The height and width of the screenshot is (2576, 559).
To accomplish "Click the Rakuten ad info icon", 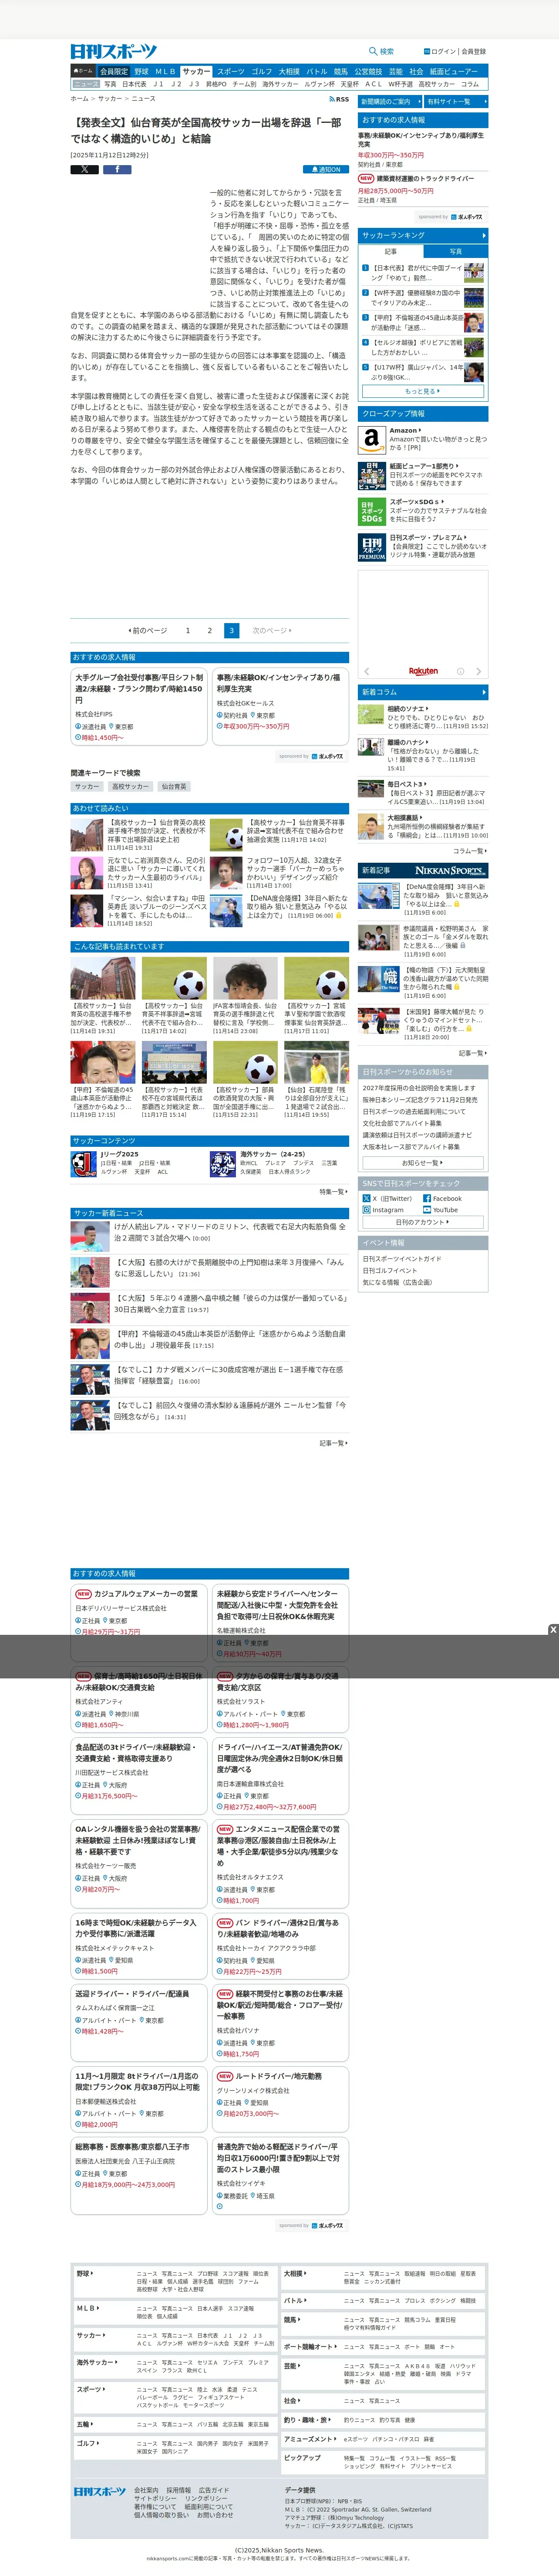I will click(x=461, y=671).
